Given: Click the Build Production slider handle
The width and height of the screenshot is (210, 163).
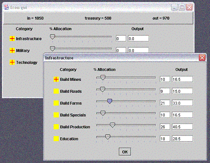Looking at the screenshot, I should click(x=112, y=125).
